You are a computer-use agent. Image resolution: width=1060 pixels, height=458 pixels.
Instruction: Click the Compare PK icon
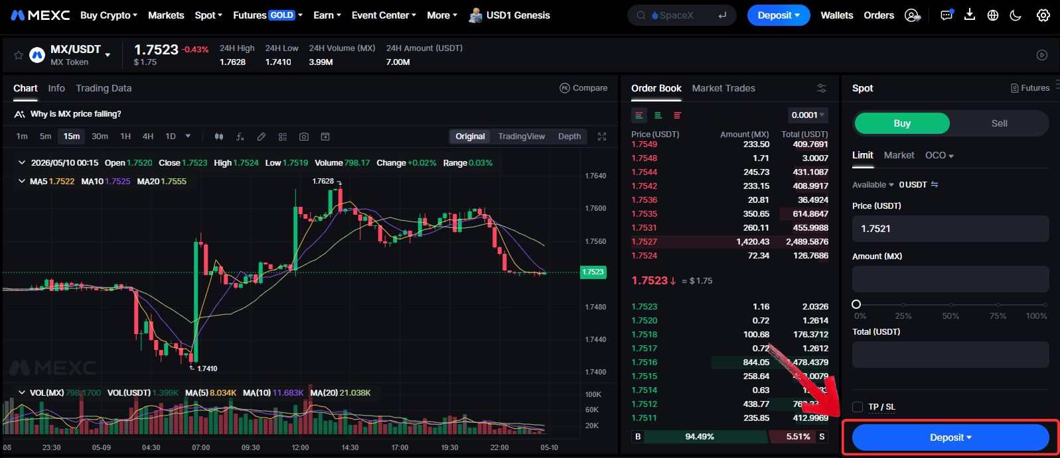pos(565,88)
